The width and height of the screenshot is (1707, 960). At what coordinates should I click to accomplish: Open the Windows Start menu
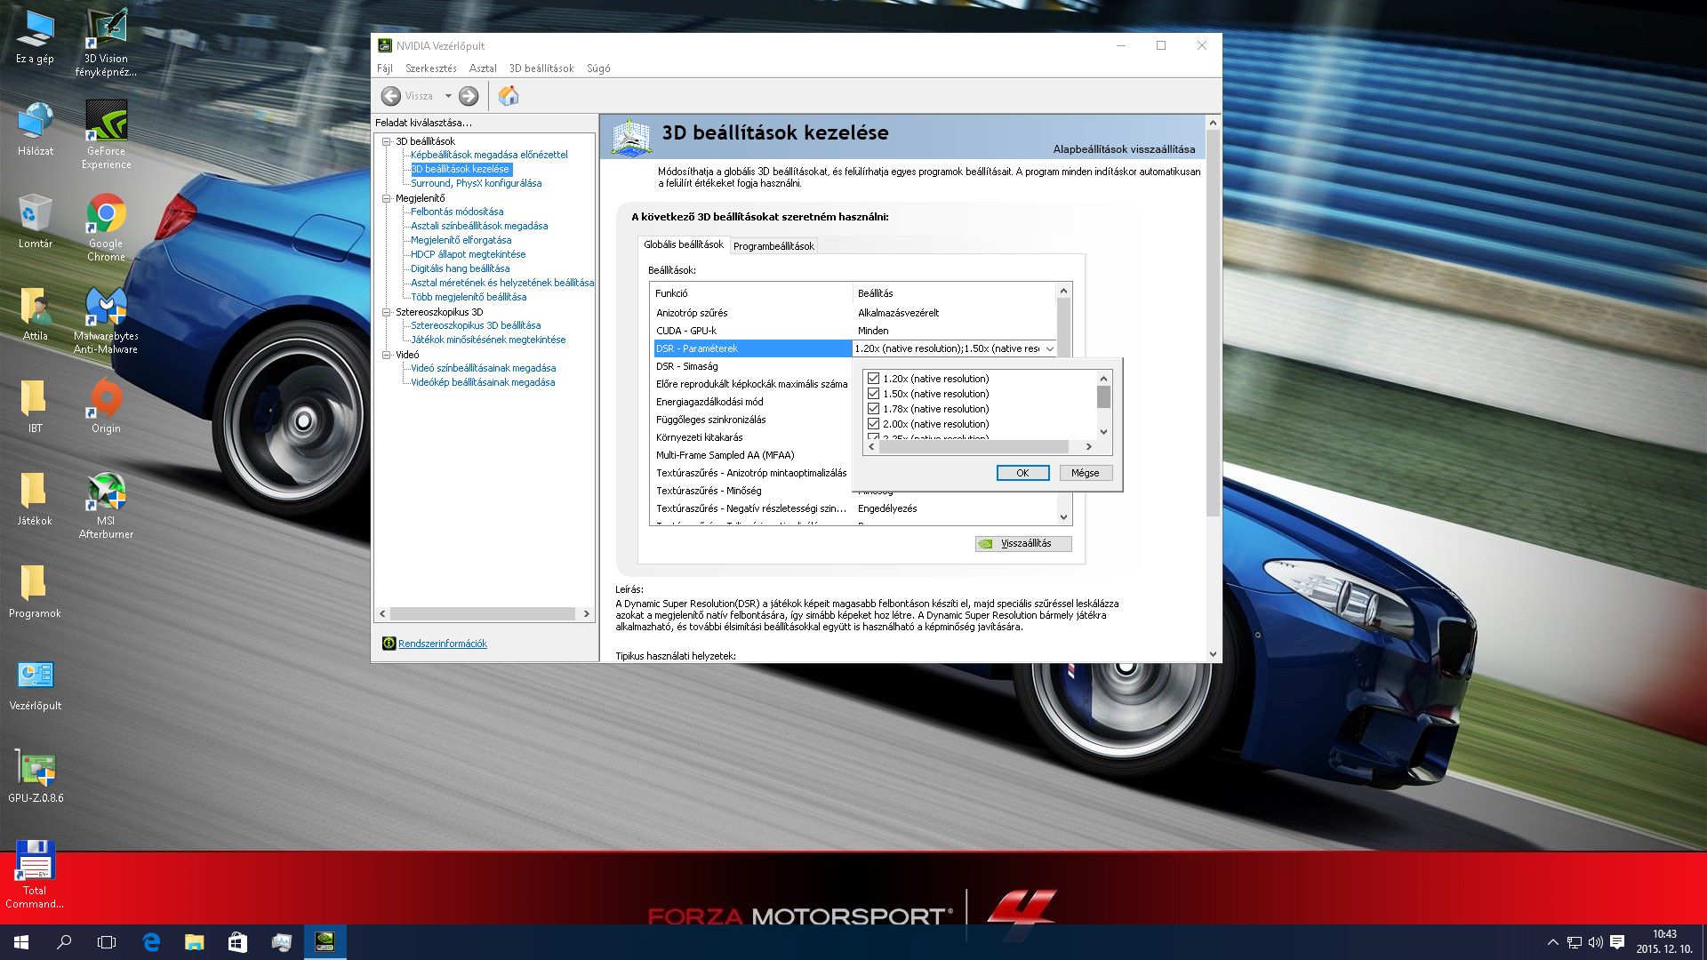(21, 942)
